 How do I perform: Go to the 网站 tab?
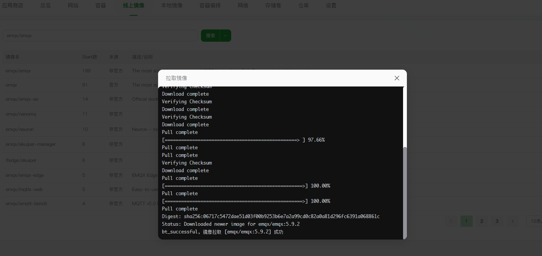pos(73,5)
